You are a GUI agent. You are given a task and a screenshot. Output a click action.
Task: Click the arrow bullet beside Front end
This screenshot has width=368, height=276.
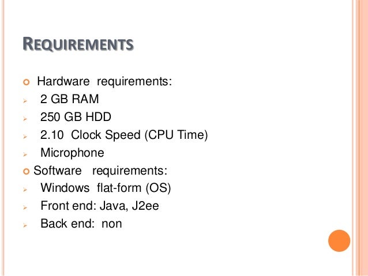(x=25, y=207)
